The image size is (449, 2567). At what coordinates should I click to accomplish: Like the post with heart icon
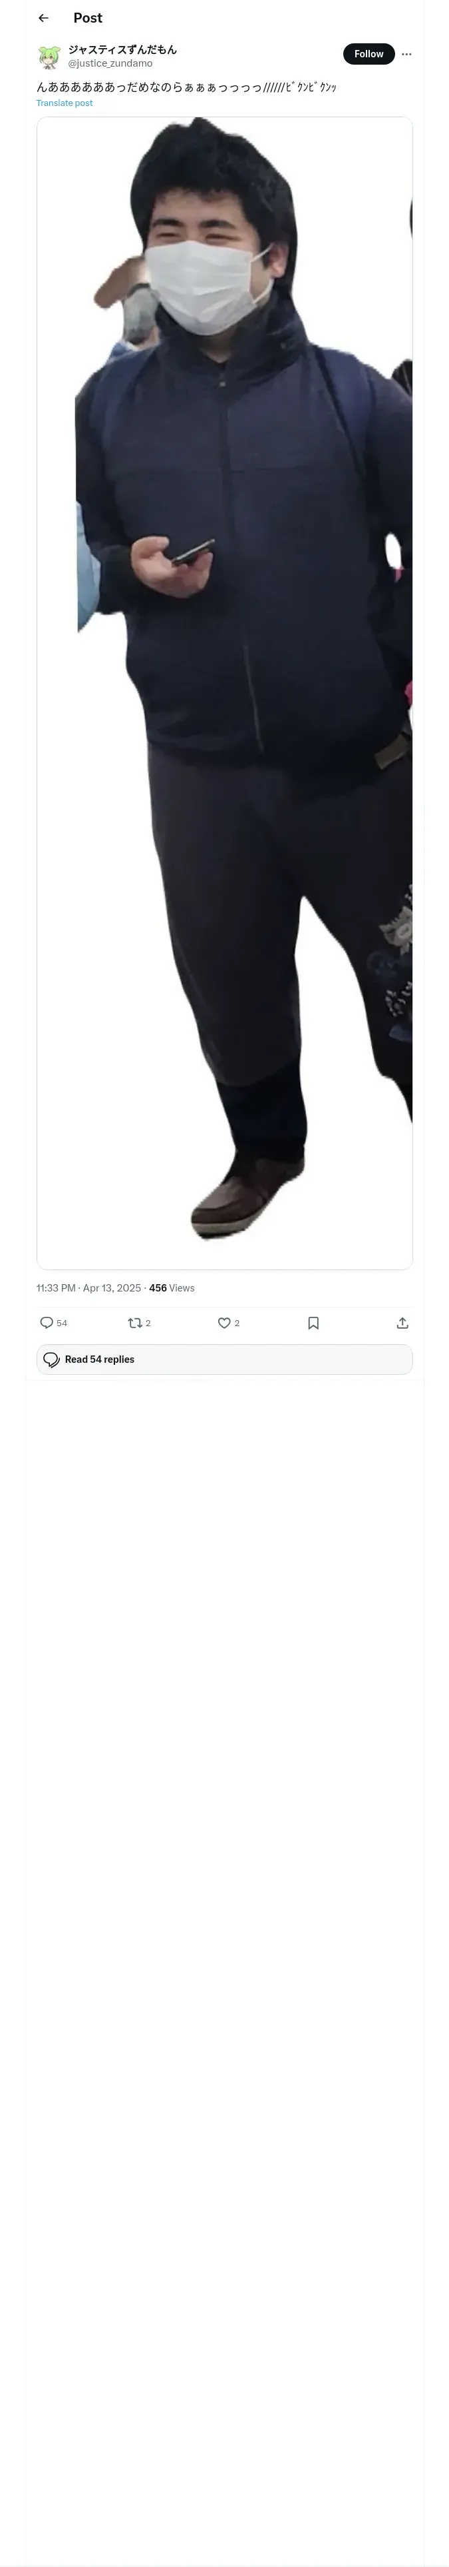click(x=224, y=1322)
